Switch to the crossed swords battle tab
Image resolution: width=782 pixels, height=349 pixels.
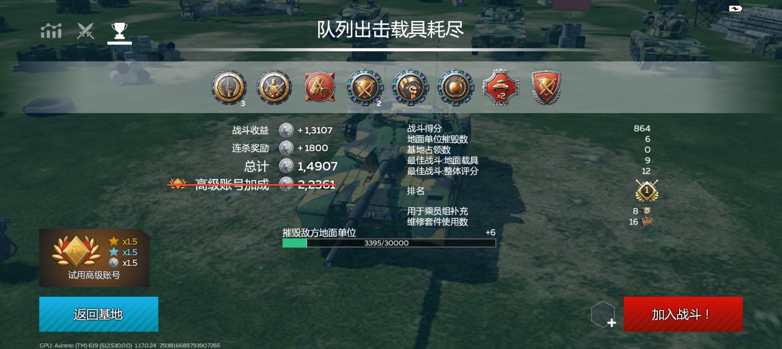tap(85, 31)
